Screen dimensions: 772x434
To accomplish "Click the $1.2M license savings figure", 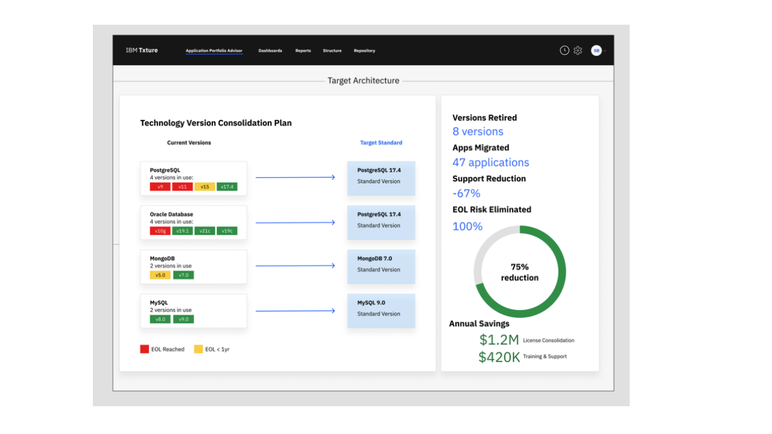I will [x=499, y=339].
